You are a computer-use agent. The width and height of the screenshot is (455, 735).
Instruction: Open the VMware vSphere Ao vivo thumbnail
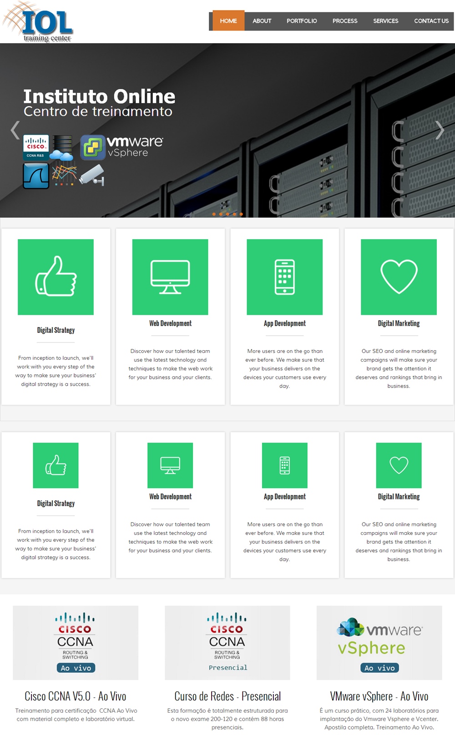[x=379, y=643]
